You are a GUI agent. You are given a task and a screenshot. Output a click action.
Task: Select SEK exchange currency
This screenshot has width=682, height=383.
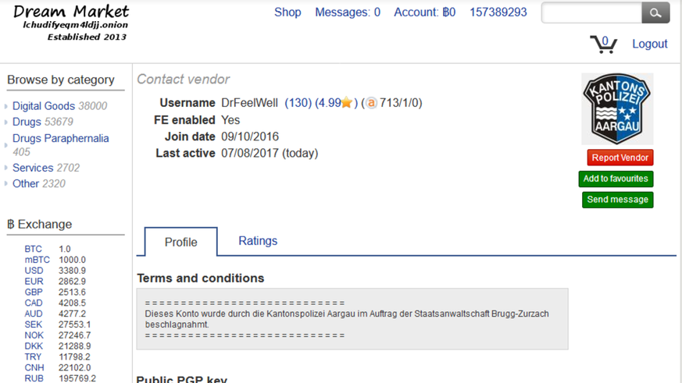point(33,324)
